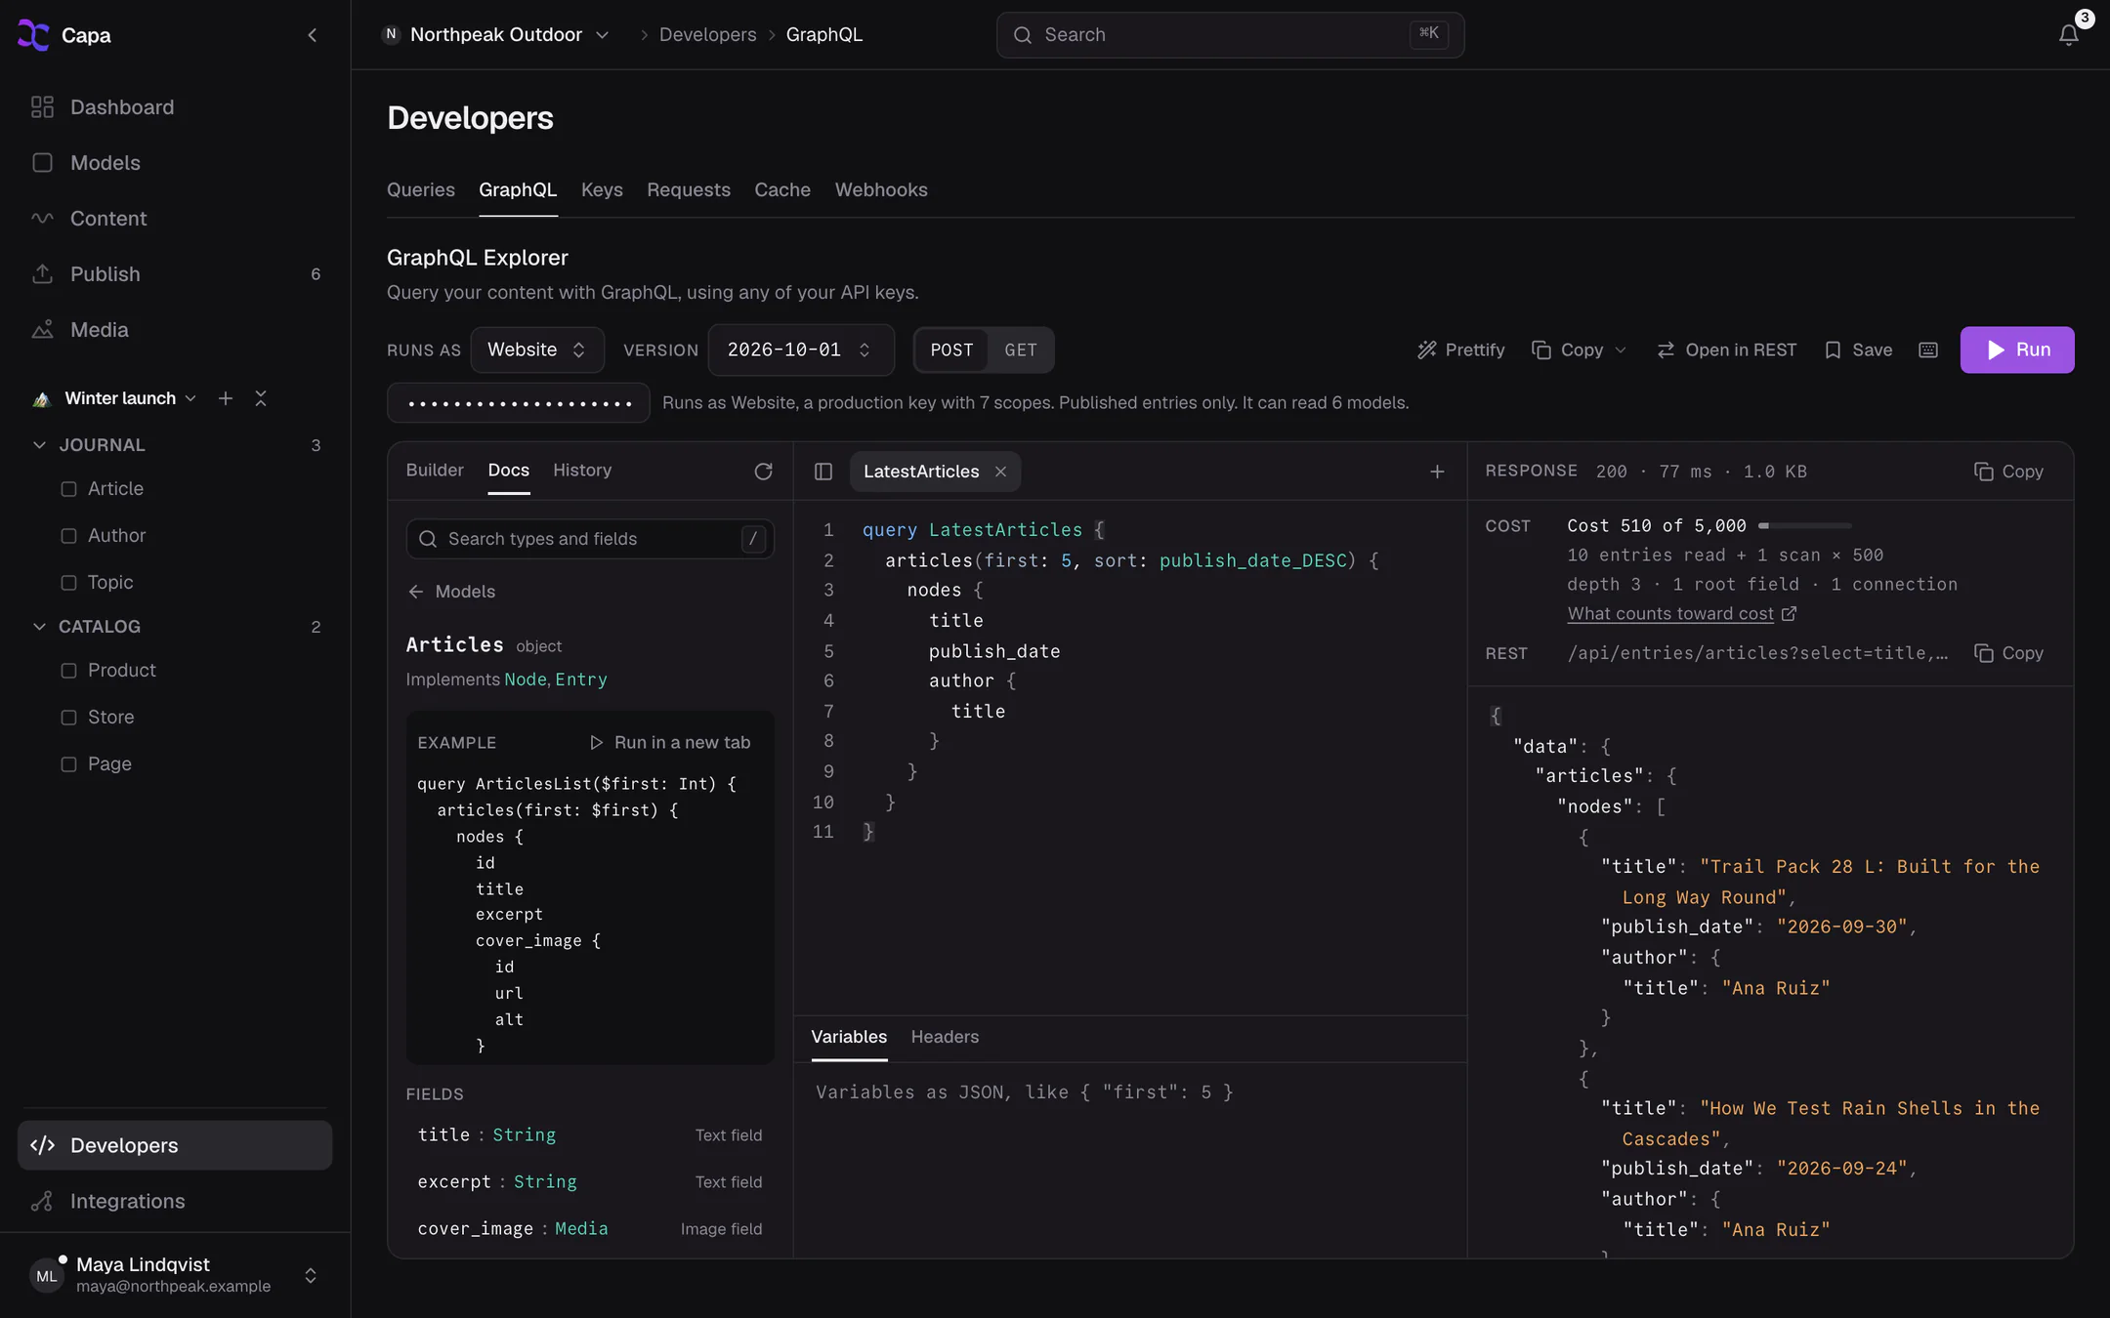The image size is (2110, 1318).
Task: Open the Headers tab
Action: point(945,1037)
